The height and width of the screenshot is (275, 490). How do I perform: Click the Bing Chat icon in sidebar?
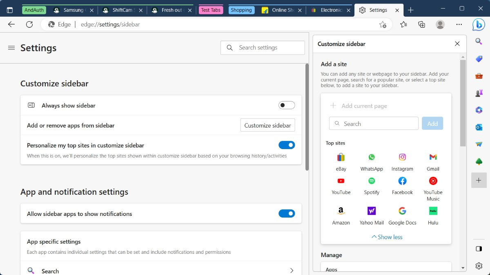click(x=479, y=24)
